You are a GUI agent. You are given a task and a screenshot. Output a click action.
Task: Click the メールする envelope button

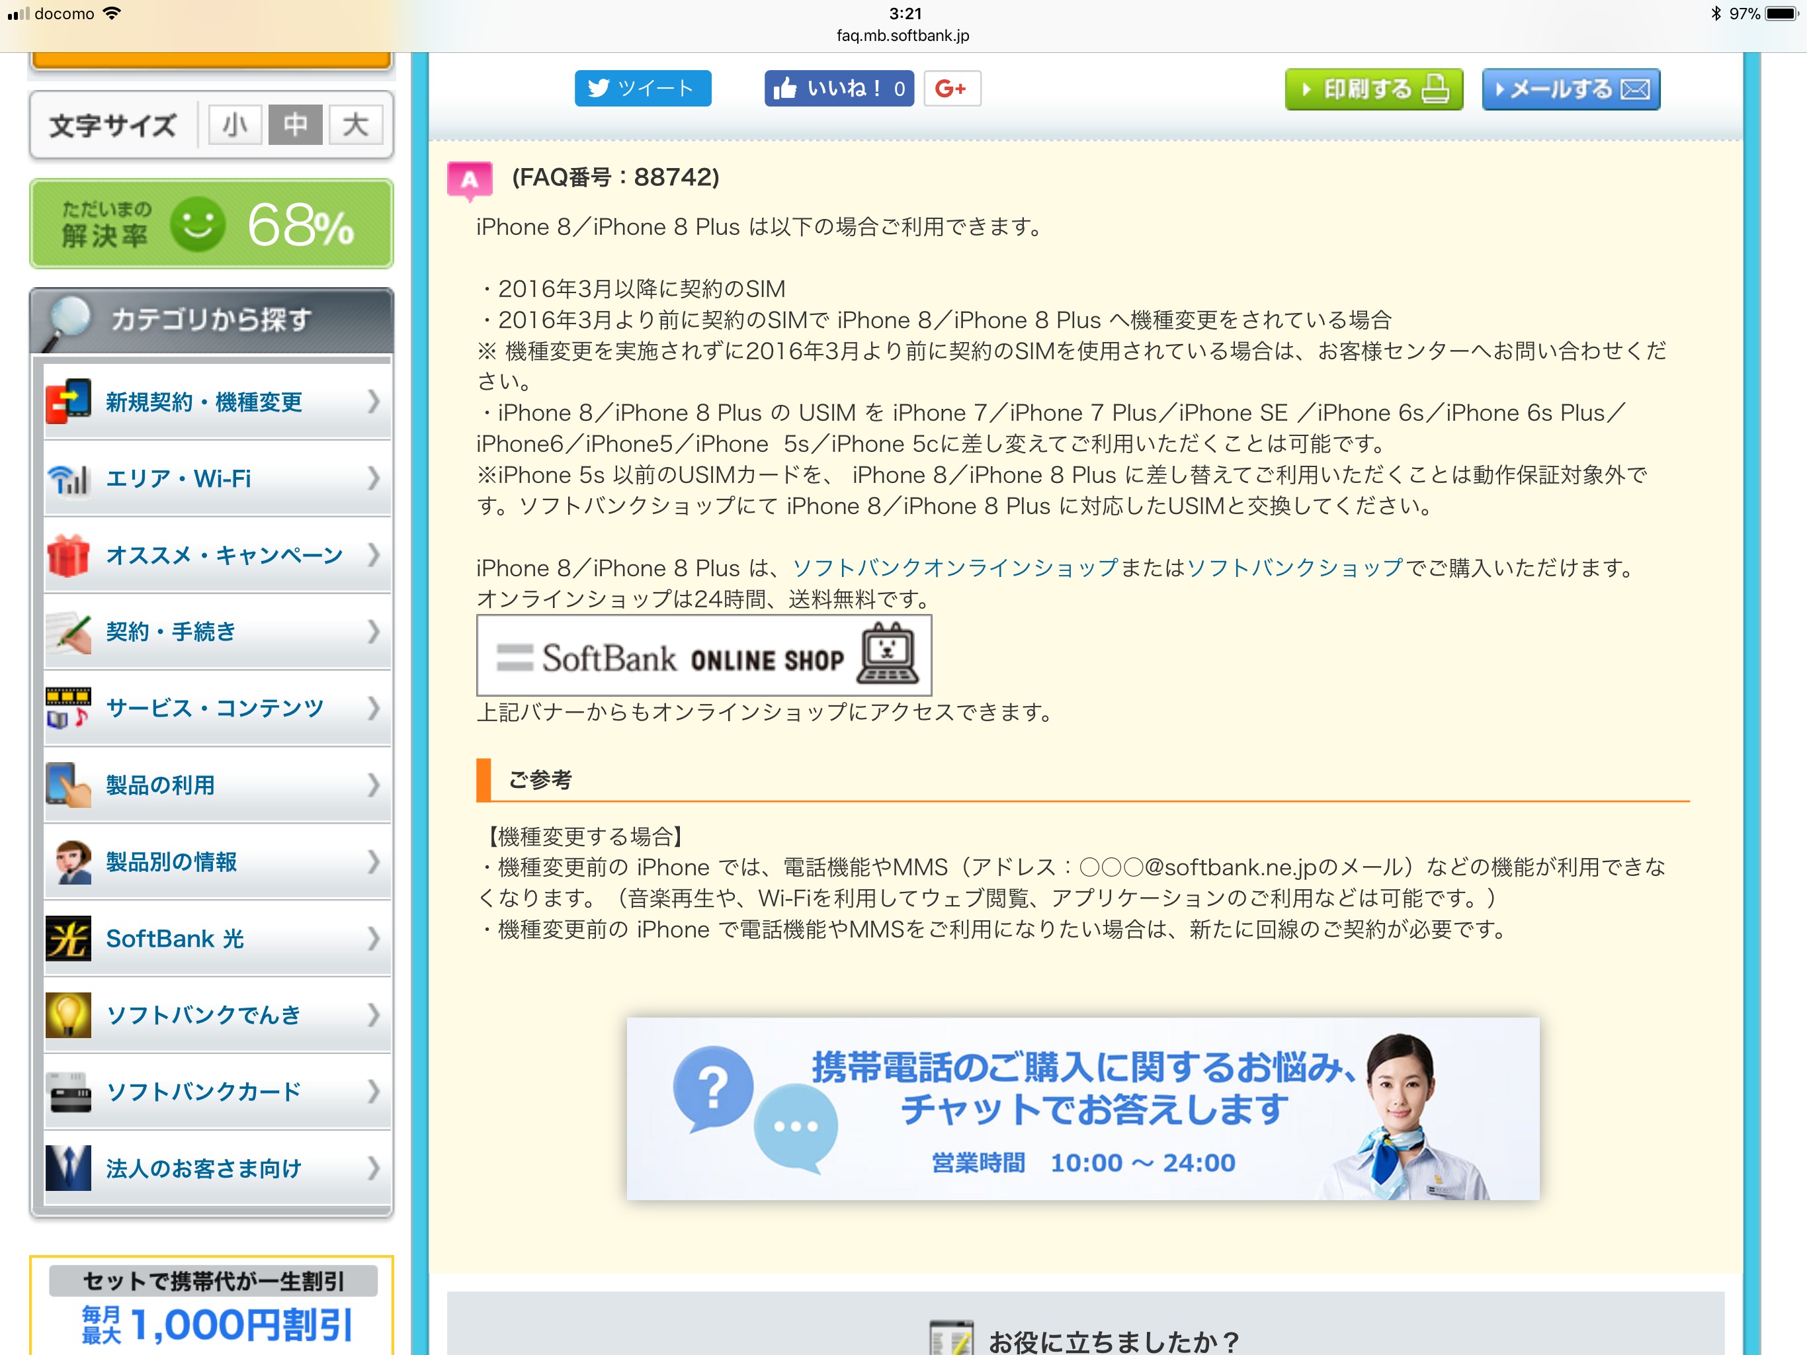[x=1570, y=89]
